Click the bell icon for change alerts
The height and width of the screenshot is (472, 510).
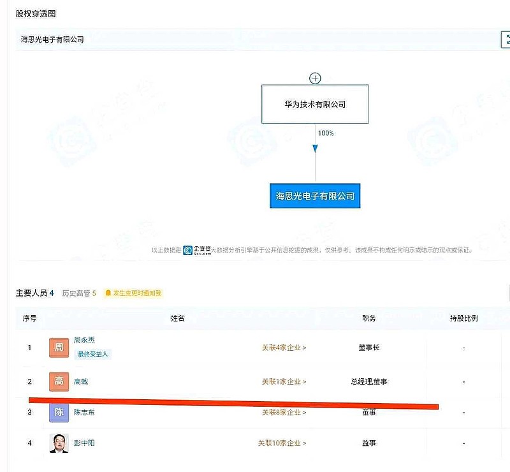pos(108,293)
